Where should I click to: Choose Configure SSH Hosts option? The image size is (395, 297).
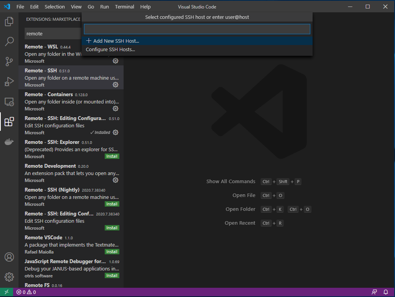point(197,49)
